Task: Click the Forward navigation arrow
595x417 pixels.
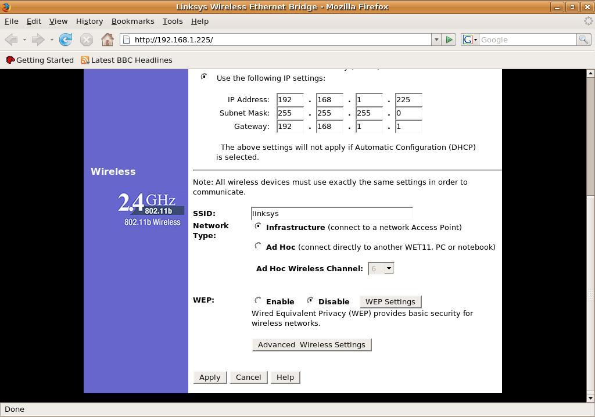Action: point(38,39)
